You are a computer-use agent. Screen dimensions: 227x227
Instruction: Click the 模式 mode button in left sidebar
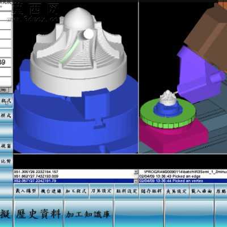point(6,116)
